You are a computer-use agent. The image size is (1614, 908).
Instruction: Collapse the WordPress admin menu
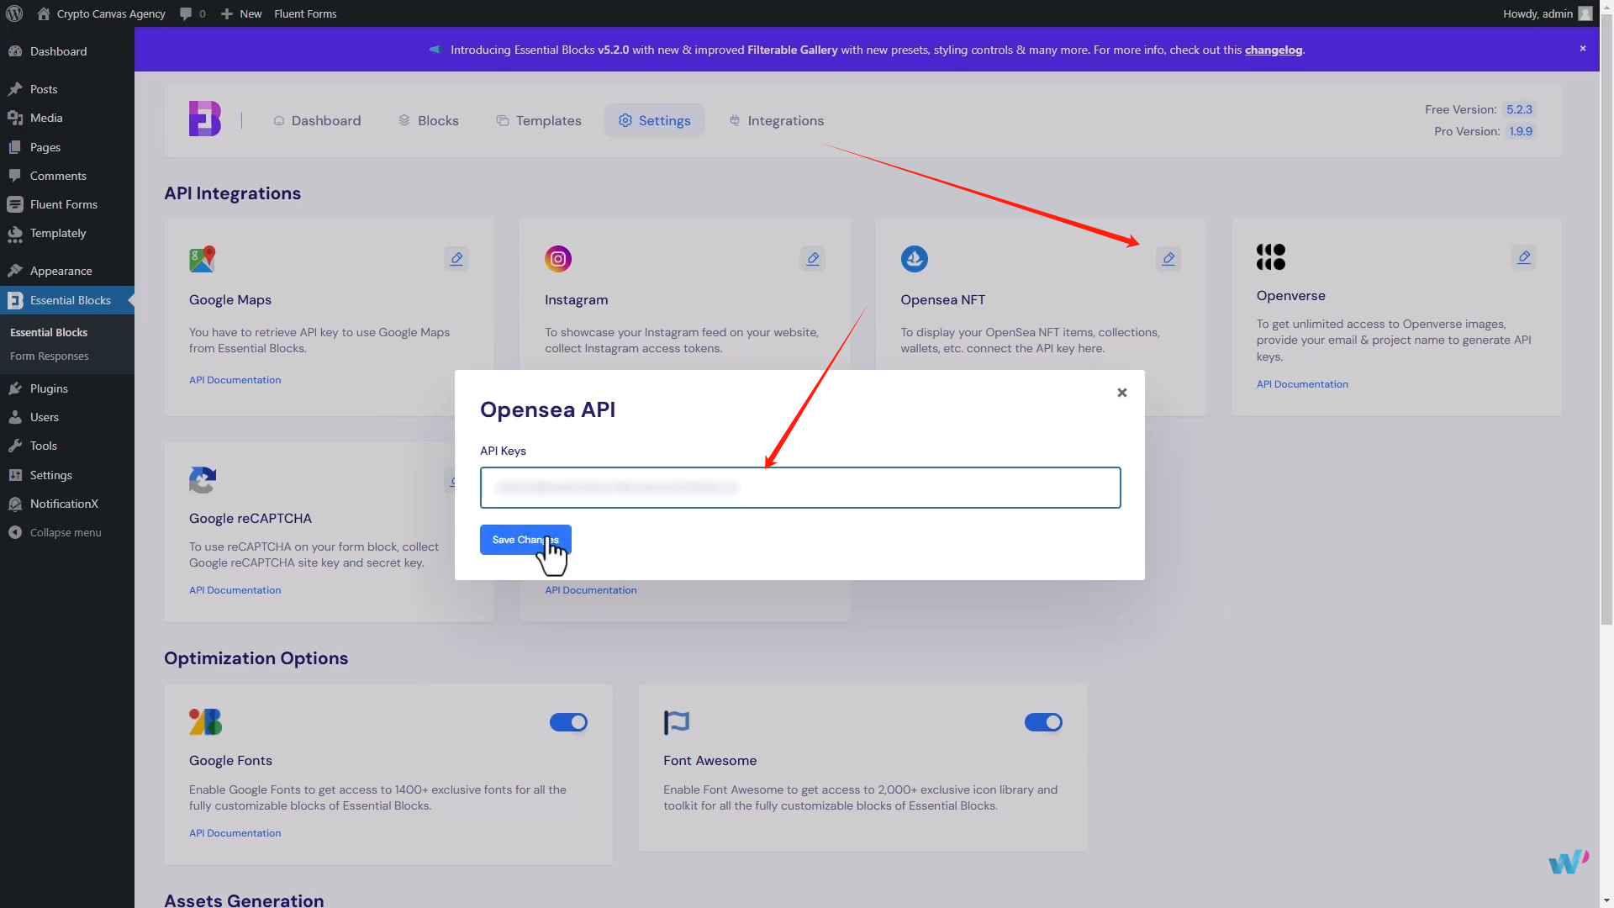pos(65,533)
